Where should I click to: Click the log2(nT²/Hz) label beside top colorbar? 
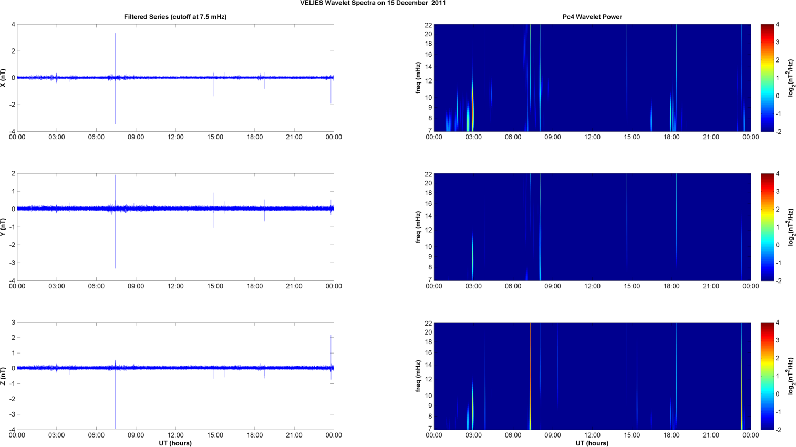pyautogui.click(x=791, y=78)
